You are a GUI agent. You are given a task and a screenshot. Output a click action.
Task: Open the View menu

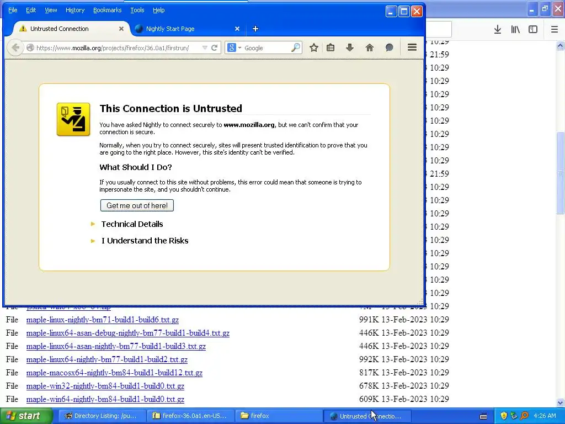click(51, 10)
